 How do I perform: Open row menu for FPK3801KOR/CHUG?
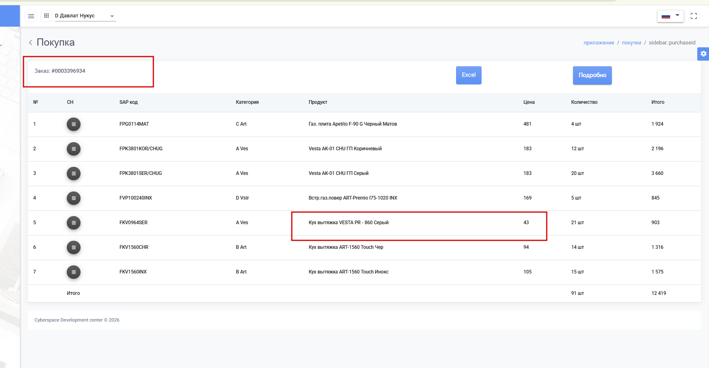pos(74,149)
